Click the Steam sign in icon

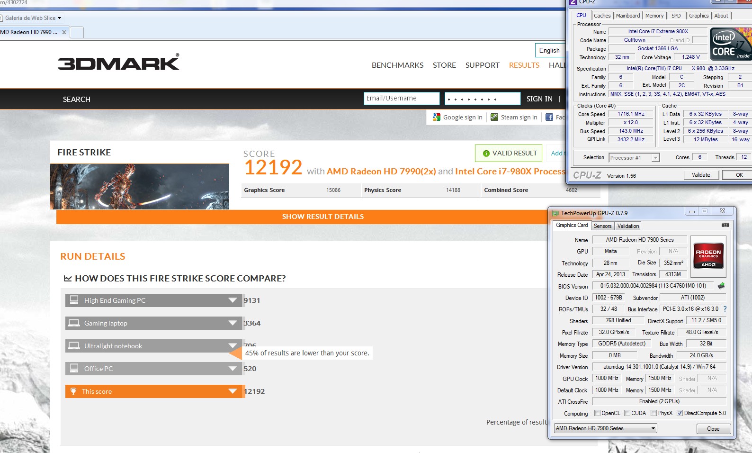pyautogui.click(x=494, y=117)
